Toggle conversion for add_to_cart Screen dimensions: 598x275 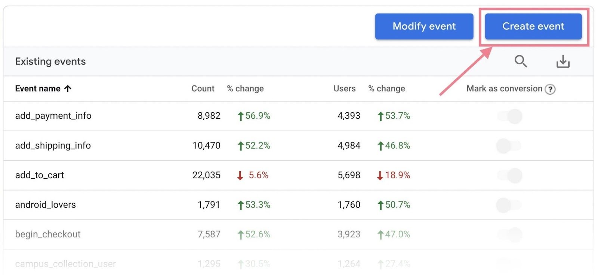pyautogui.click(x=510, y=175)
